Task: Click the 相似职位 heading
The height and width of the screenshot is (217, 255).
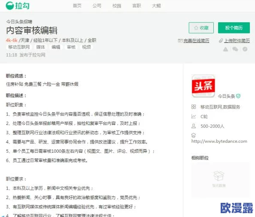Action: [x=200, y=158]
